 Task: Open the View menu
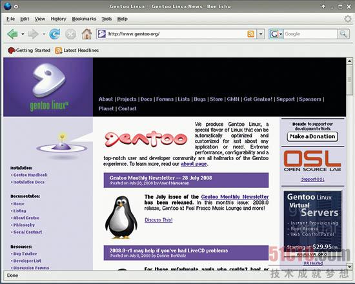40,19
